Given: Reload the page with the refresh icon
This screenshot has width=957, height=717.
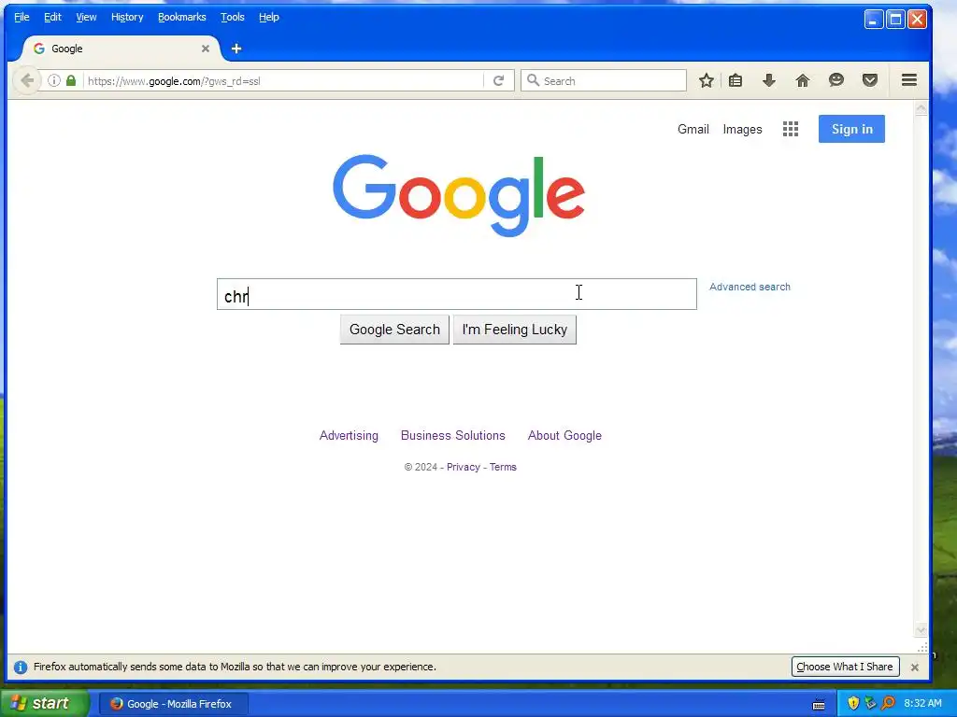Looking at the screenshot, I should pyautogui.click(x=499, y=80).
